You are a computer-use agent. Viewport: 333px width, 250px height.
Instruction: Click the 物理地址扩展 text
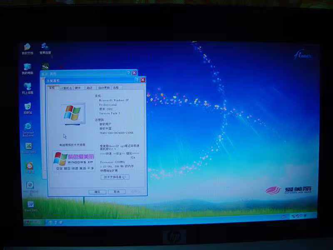[x=109, y=171]
